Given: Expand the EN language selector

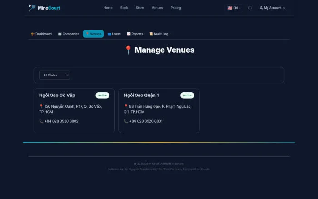Looking at the screenshot, I should (234, 8).
